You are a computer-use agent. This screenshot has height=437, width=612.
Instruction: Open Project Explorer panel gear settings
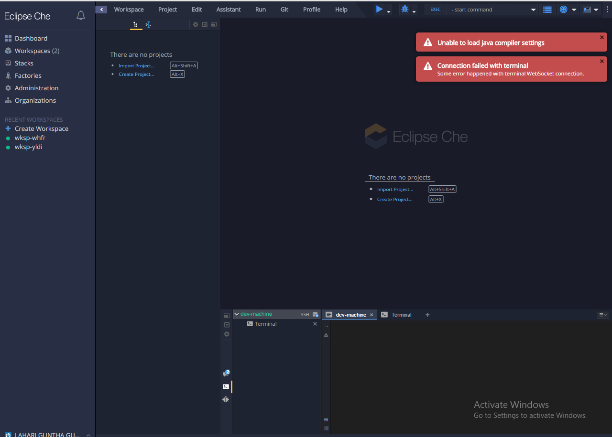point(196,24)
